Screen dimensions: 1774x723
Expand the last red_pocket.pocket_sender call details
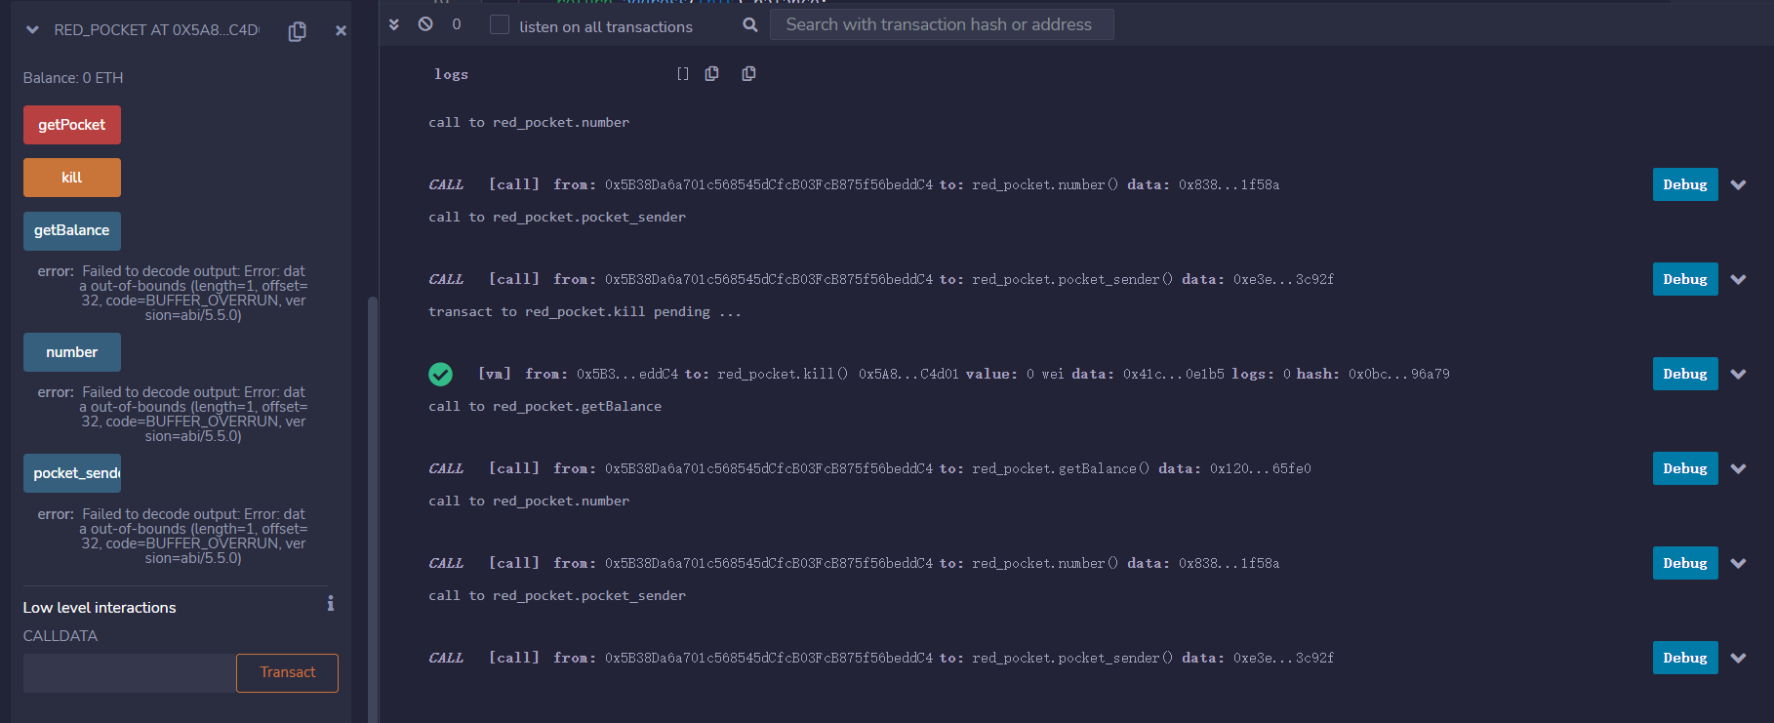coord(1738,658)
